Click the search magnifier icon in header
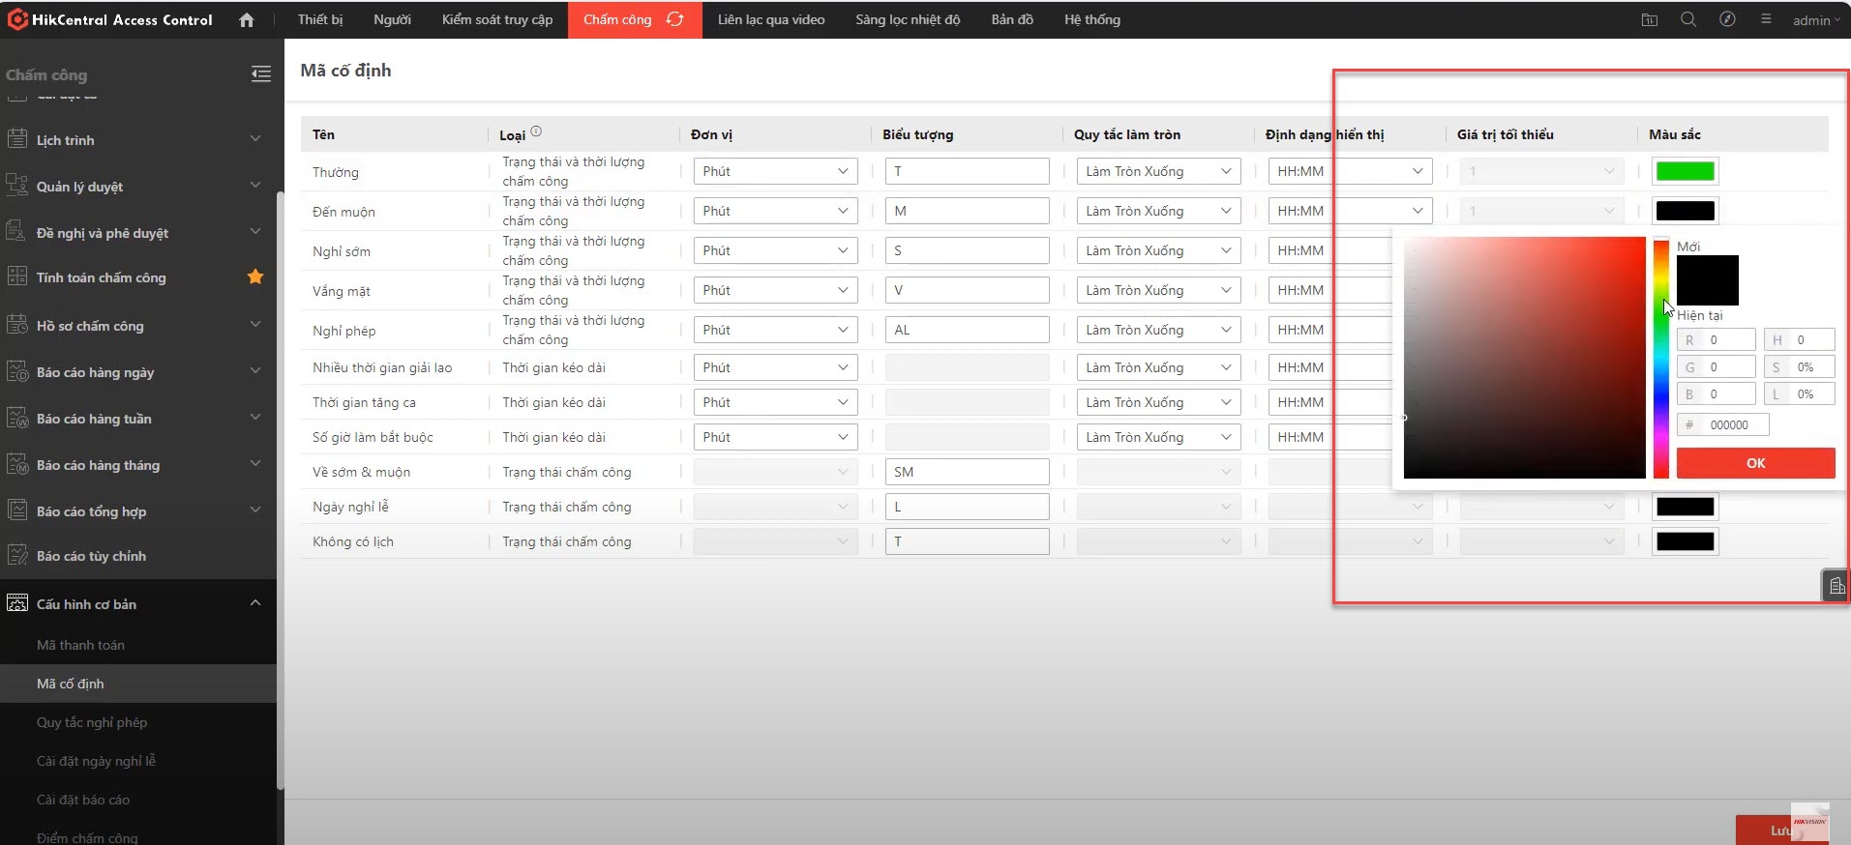This screenshot has width=1851, height=845. (x=1688, y=19)
